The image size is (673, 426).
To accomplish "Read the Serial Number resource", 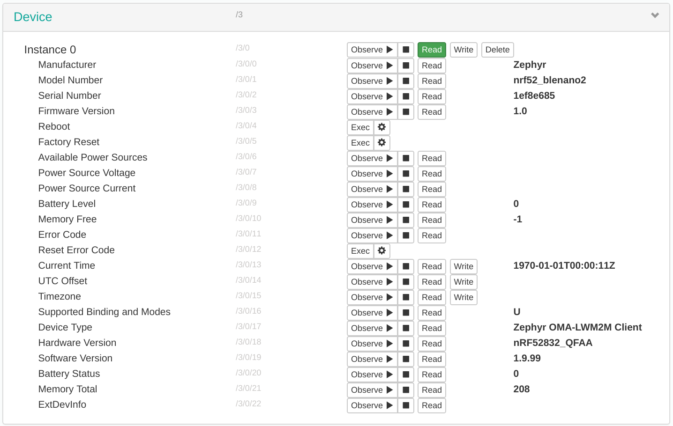I will pos(432,96).
